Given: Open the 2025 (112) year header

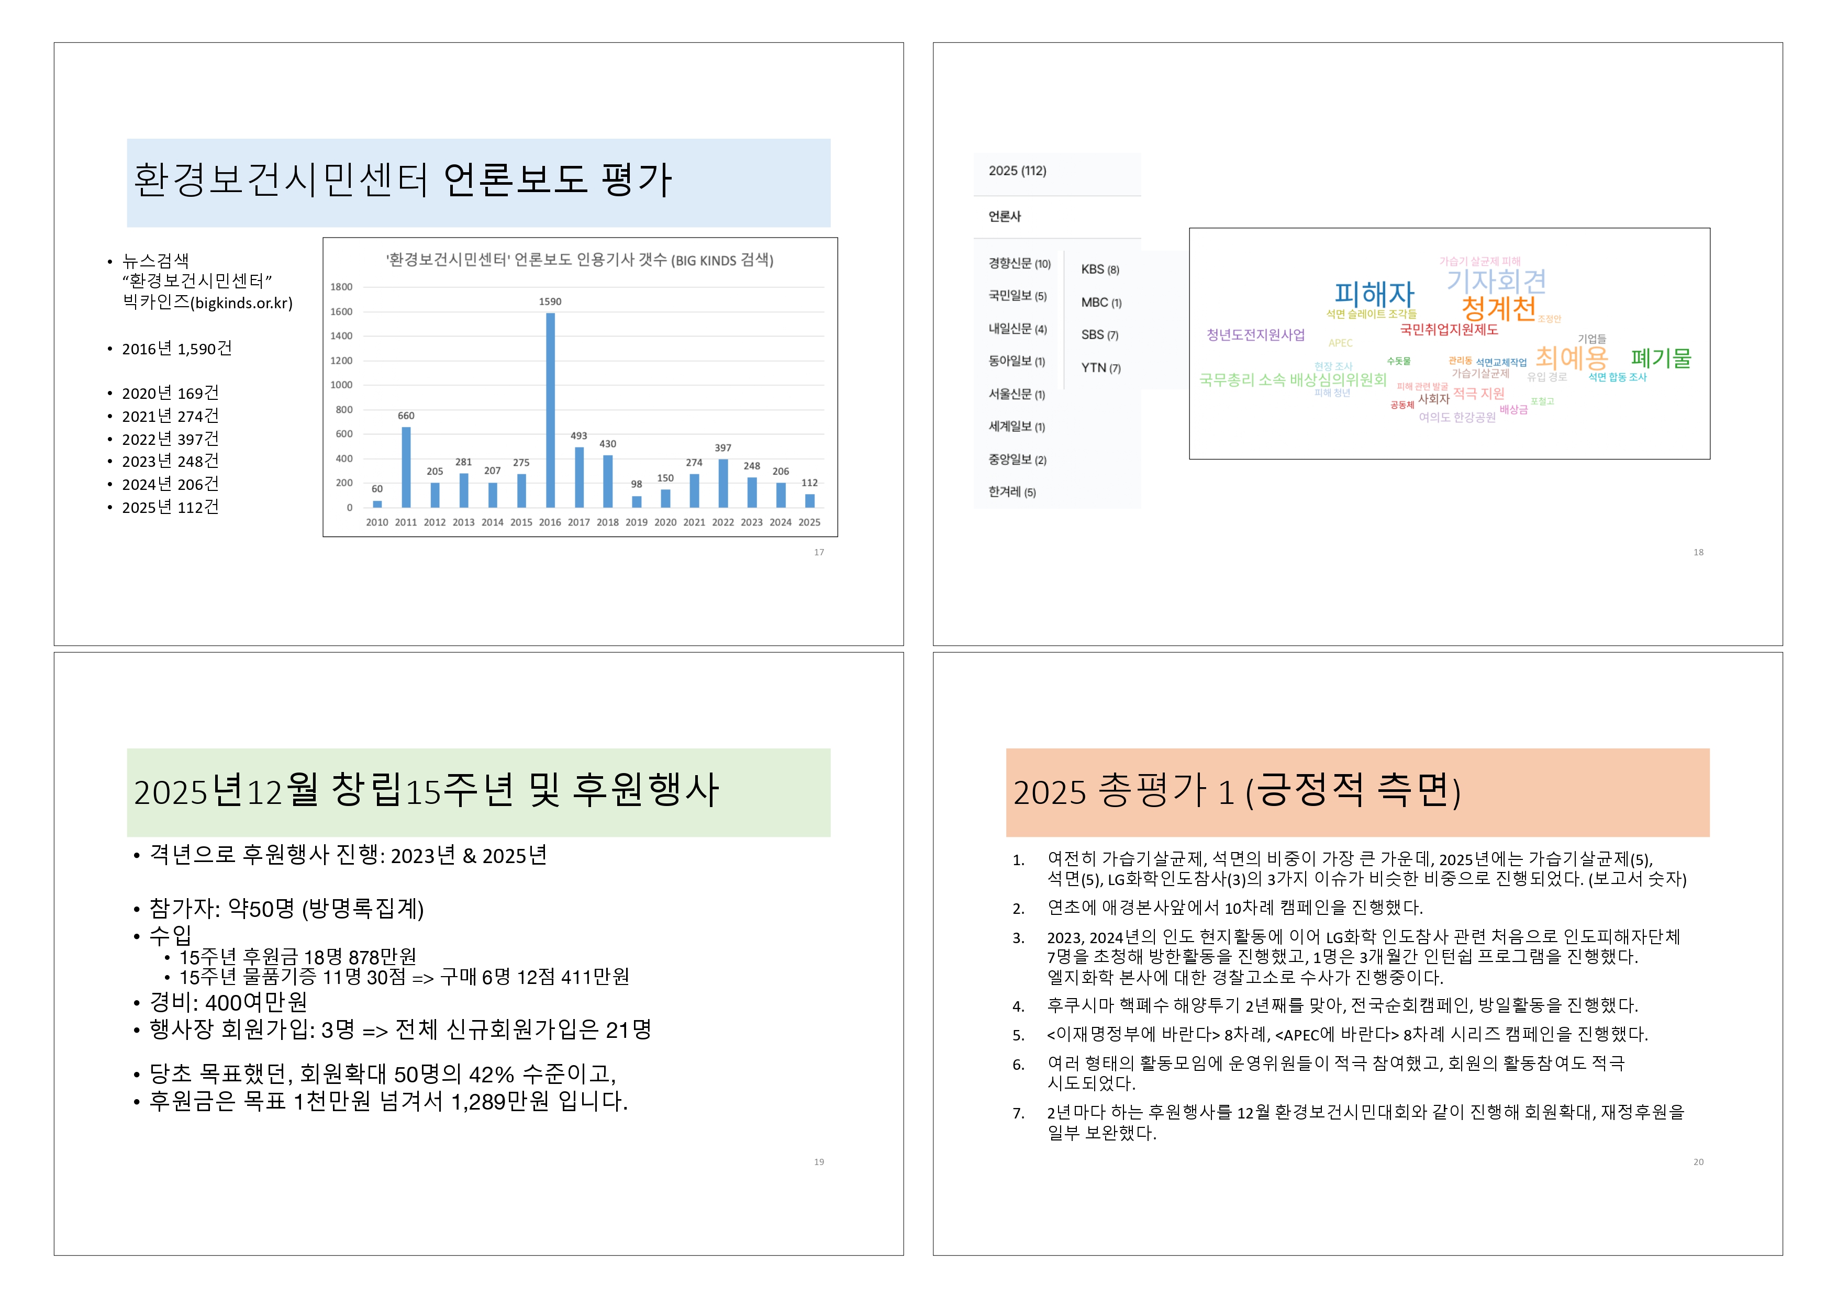Looking at the screenshot, I should (x=1017, y=171).
